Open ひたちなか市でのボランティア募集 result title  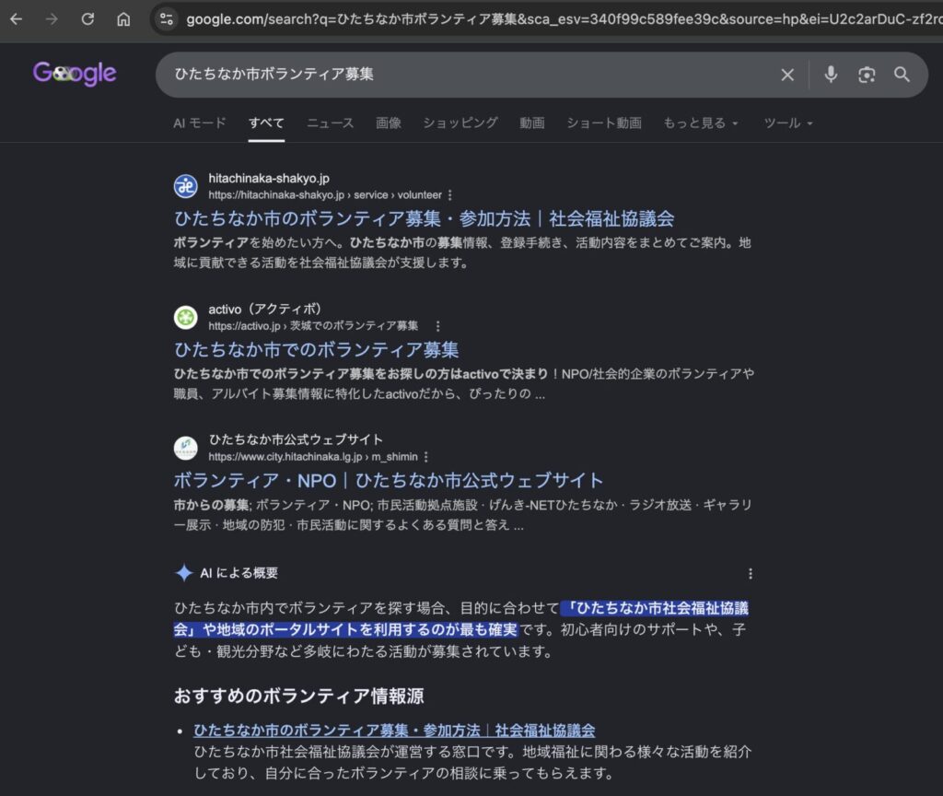[x=317, y=349]
